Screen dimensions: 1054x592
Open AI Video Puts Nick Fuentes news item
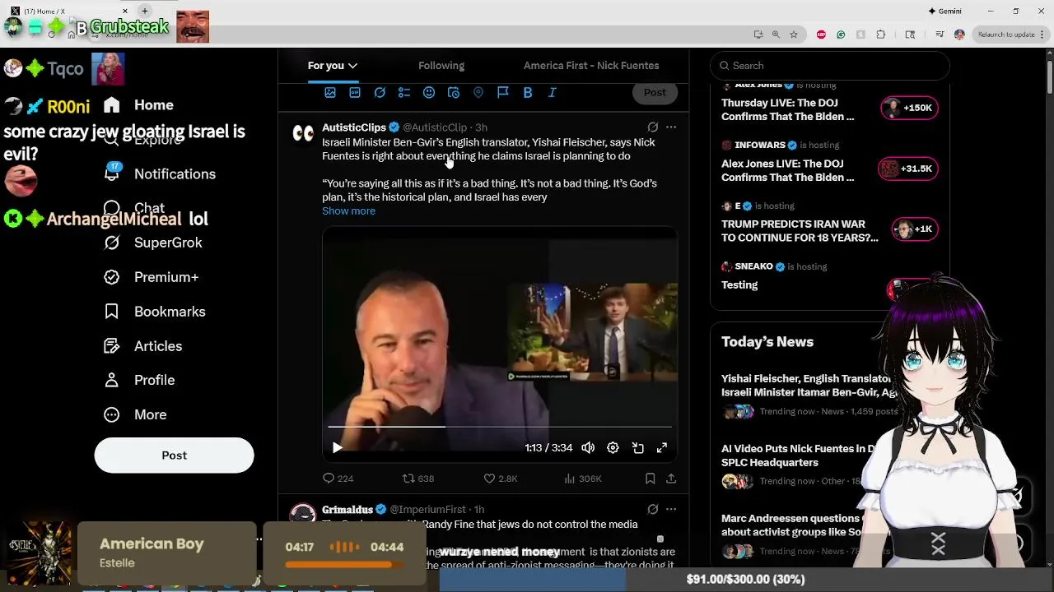click(799, 456)
